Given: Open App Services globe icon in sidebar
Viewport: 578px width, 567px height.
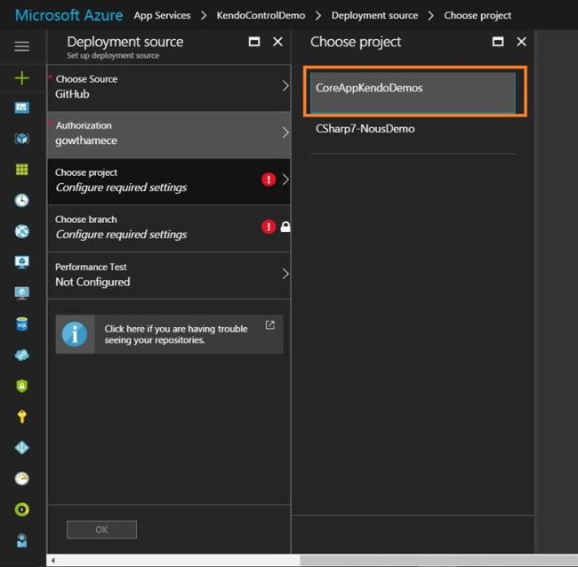Looking at the screenshot, I should [x=22, y=231].
